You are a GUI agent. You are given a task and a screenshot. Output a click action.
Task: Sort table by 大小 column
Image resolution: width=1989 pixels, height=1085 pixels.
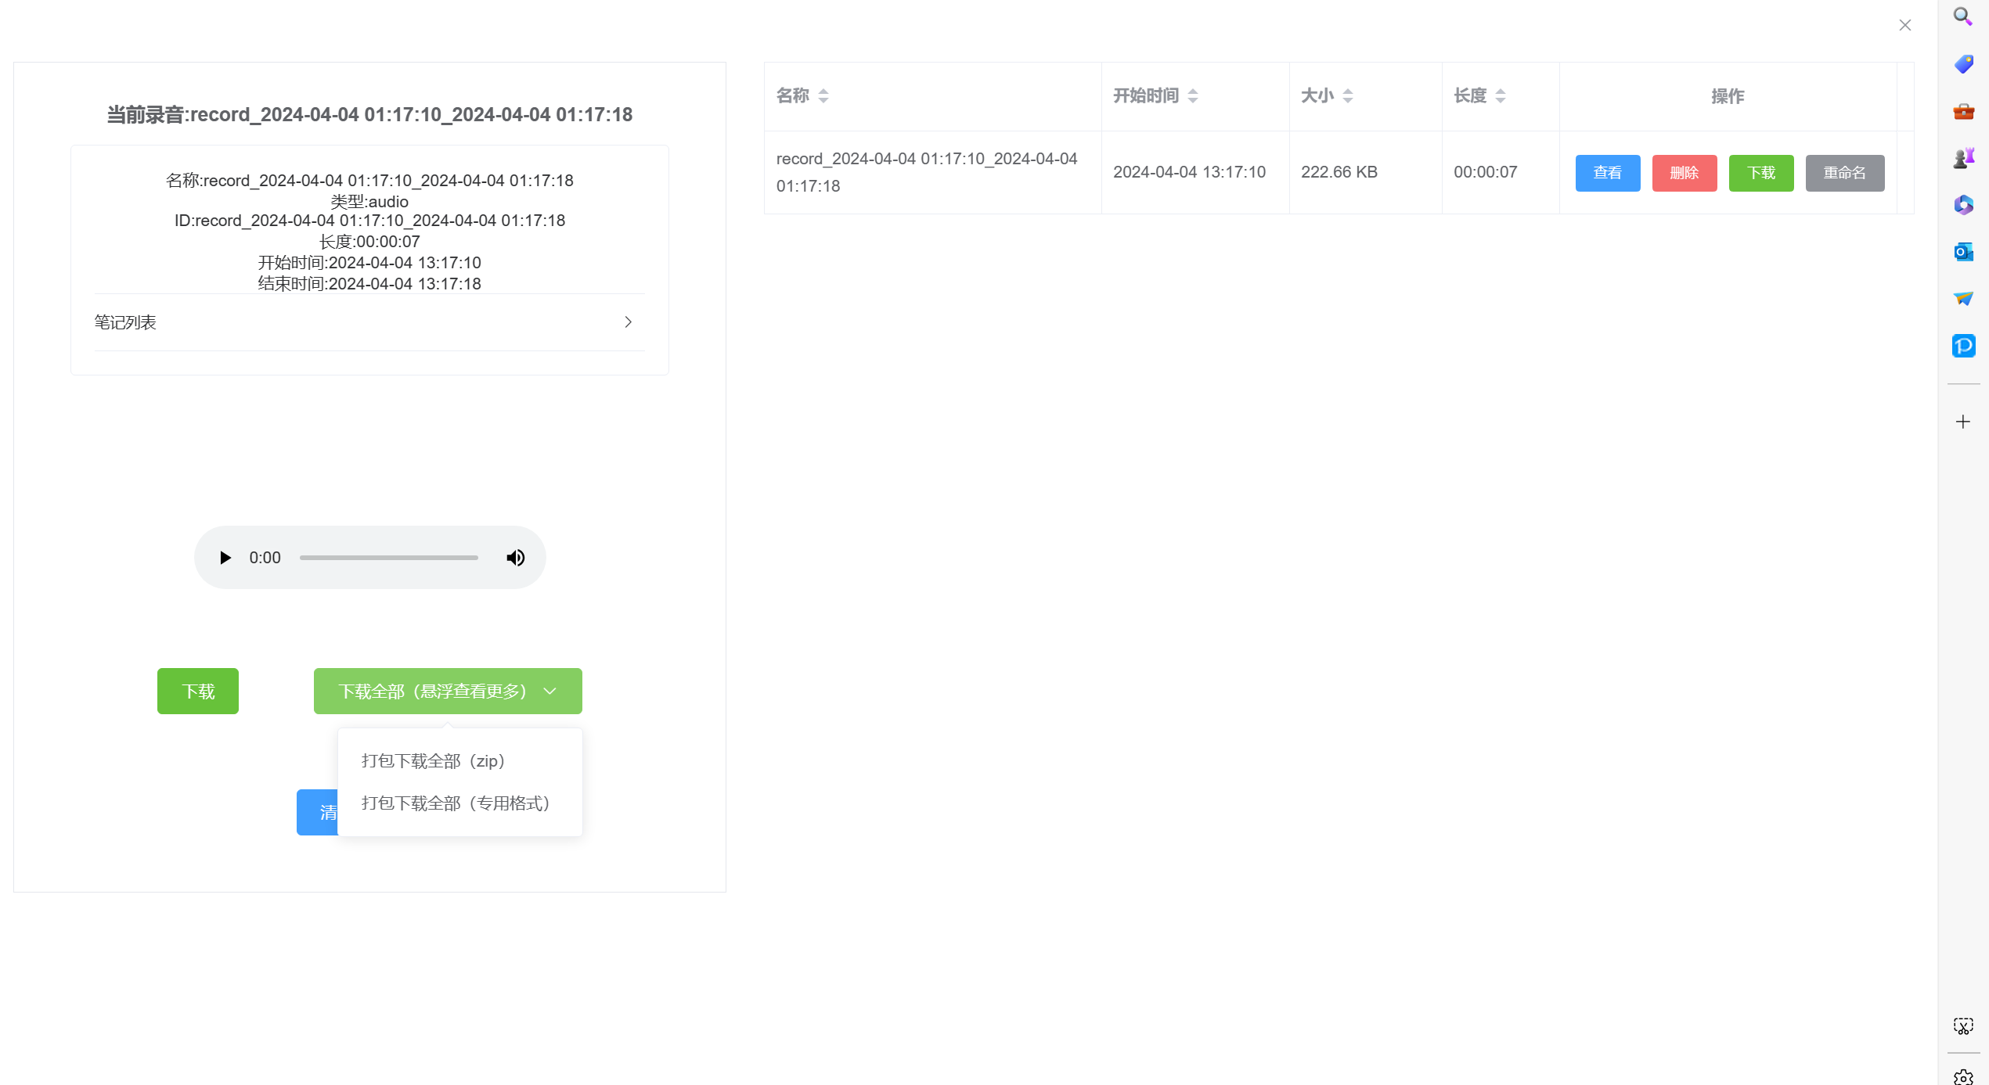click(x=1348, y=96)
